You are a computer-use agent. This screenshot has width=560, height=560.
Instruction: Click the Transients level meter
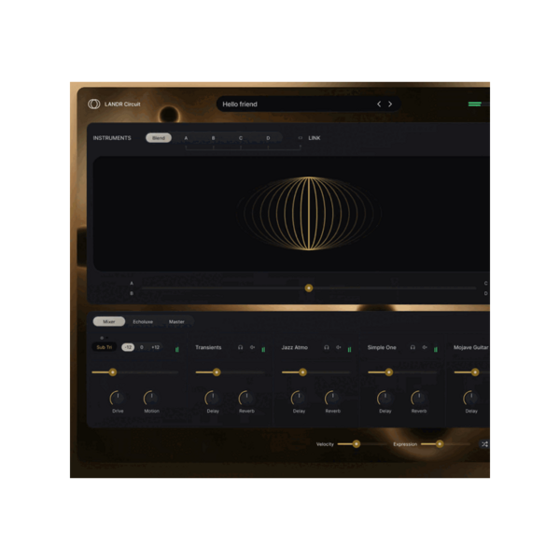coord(263,349)
